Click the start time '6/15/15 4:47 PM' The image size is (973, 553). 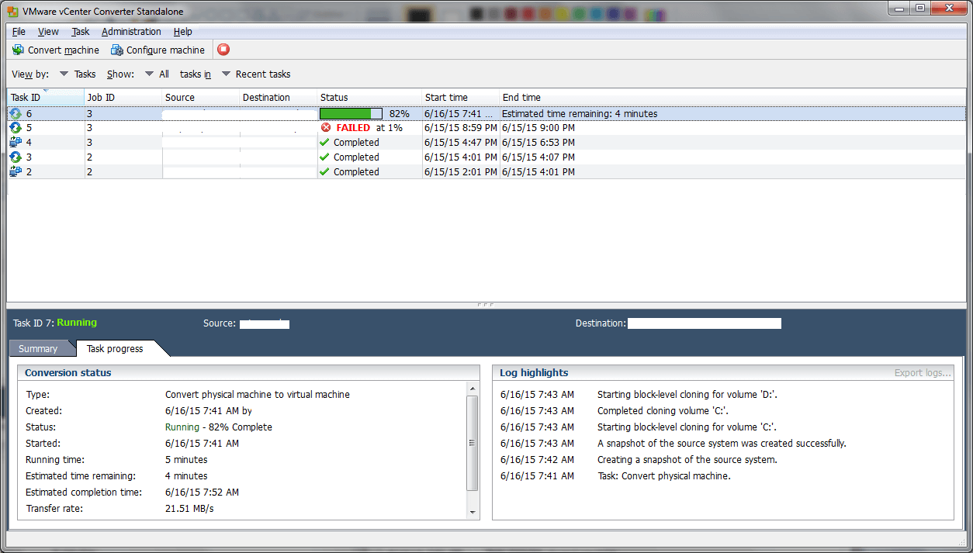coord(461,143)
